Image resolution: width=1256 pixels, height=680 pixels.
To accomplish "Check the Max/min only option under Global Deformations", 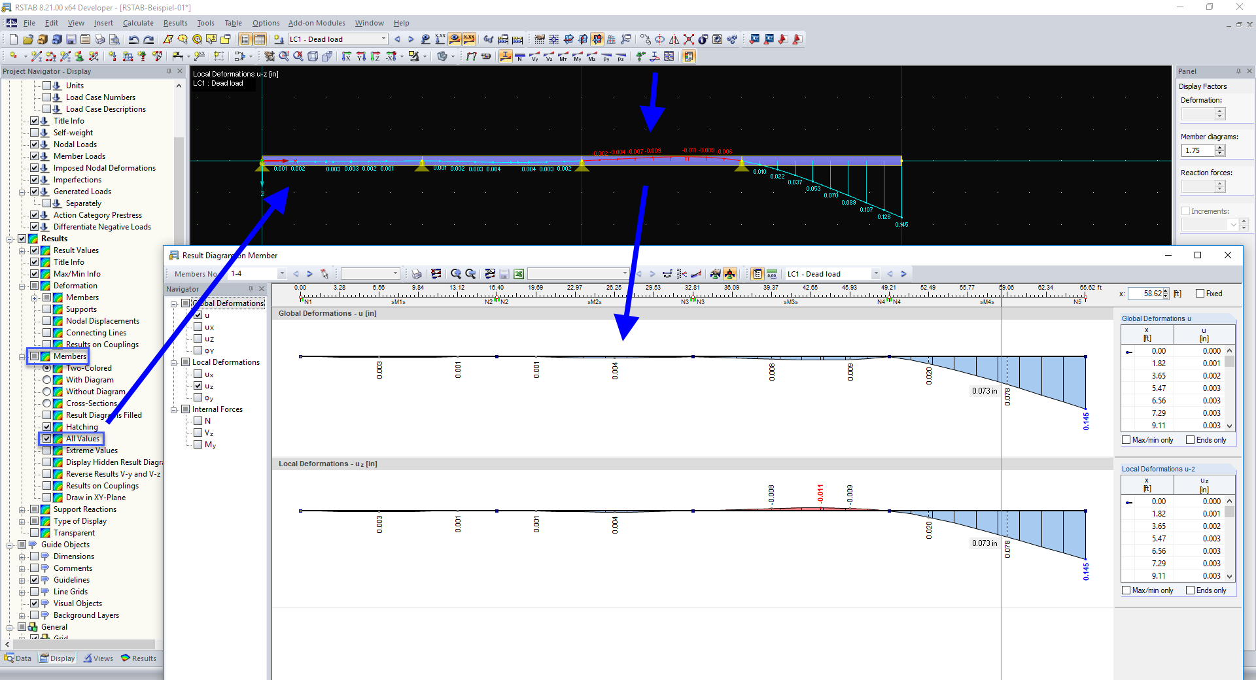I will click(x=1126, y=439).
